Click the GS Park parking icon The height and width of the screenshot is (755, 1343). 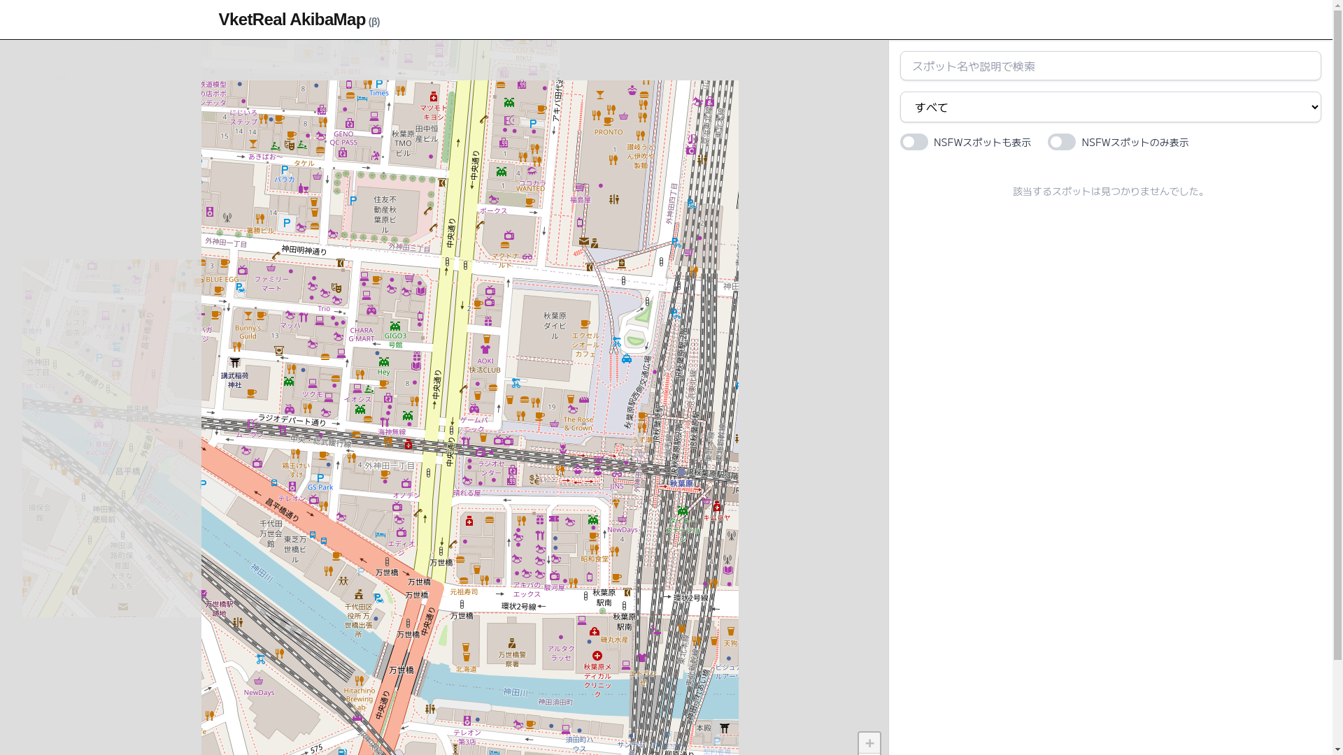click(320, 478)
